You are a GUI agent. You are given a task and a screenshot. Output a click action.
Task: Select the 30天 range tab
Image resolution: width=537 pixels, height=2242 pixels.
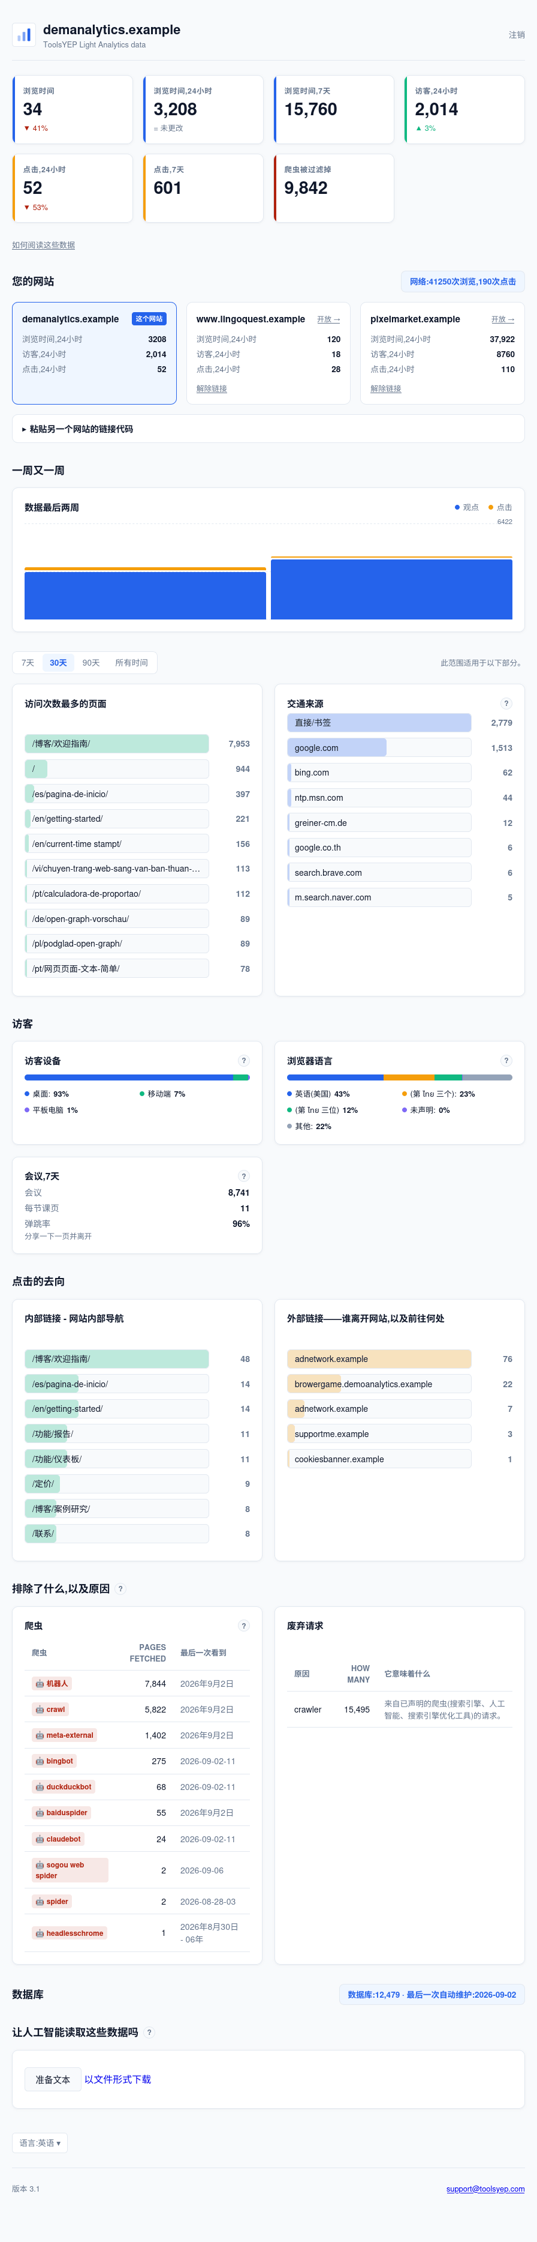click(x=58, y=662)
